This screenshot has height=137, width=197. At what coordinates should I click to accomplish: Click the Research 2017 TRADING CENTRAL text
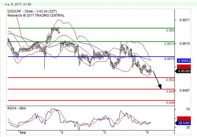coord(36,16)
